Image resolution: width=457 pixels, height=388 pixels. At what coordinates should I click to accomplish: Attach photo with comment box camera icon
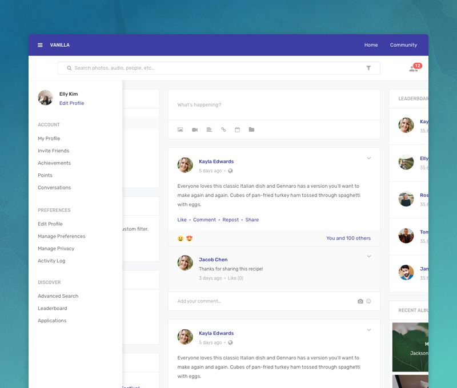coord(360,301)
